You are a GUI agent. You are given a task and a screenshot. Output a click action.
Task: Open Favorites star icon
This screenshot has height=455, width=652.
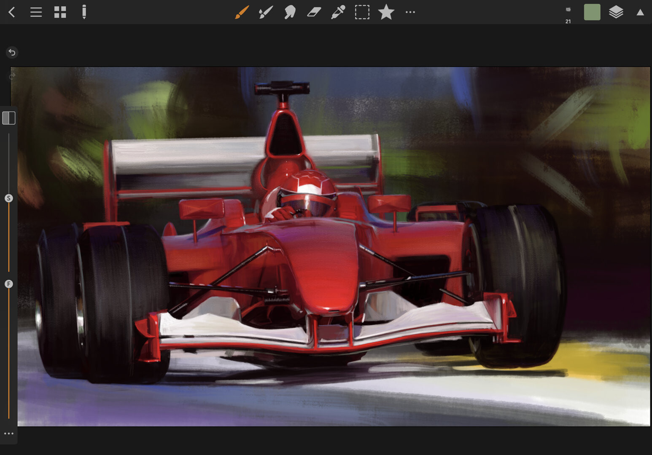click(386, 12)
